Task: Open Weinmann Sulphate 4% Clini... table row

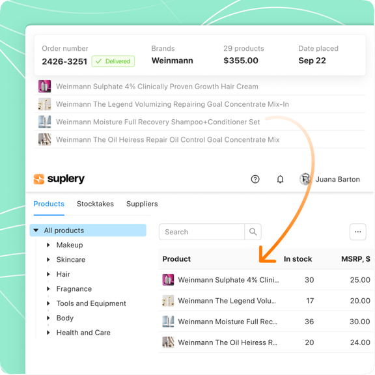Action: (x=266, y=280)
